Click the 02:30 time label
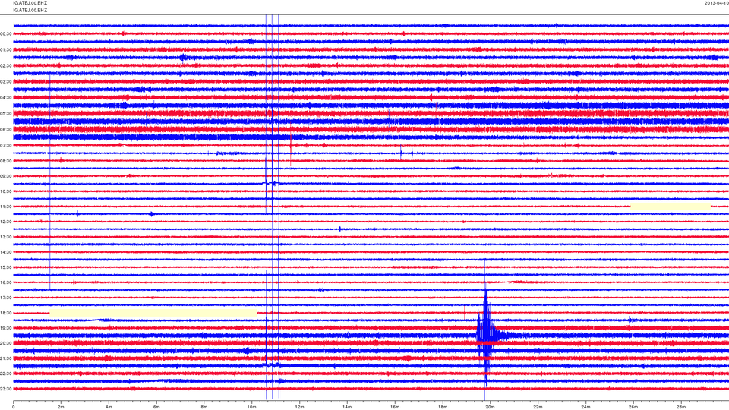Screen dimensions: 729x410 (6, 66)
